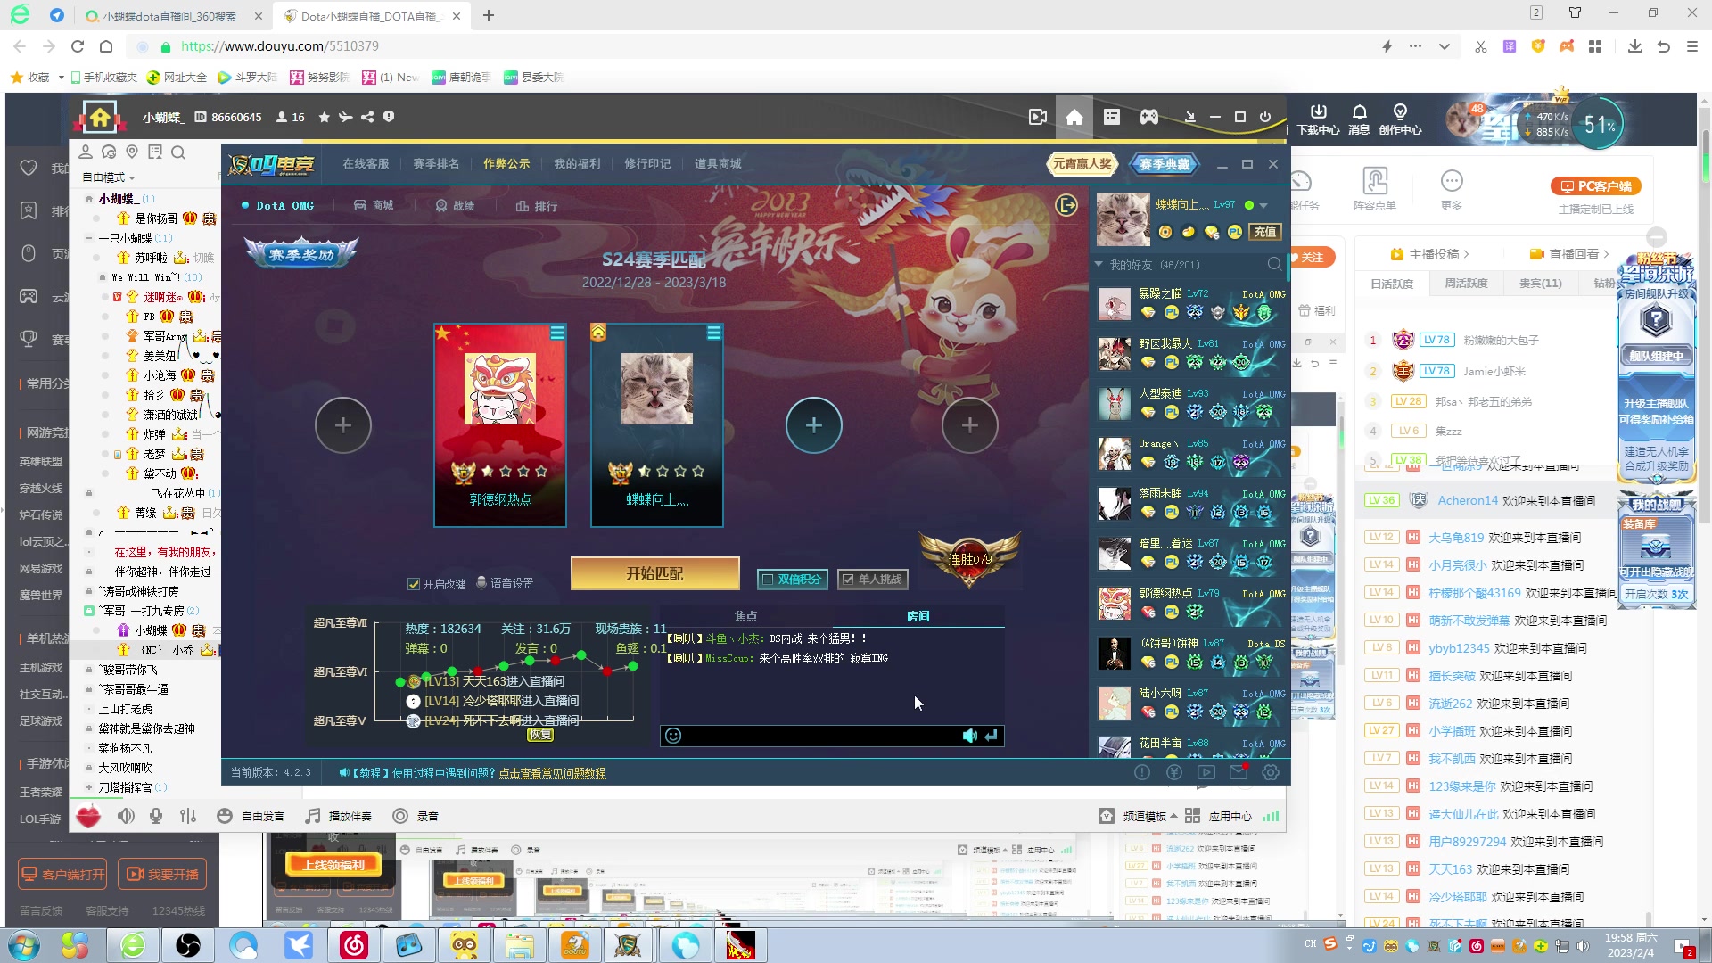This screenshot has width=1712, height=963.
Task: Click the star favorite icon beside channel ID
Action: 324,117
